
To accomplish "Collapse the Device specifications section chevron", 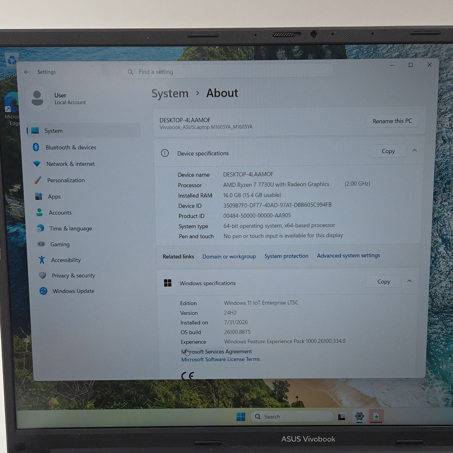I will tap(414, 151).
